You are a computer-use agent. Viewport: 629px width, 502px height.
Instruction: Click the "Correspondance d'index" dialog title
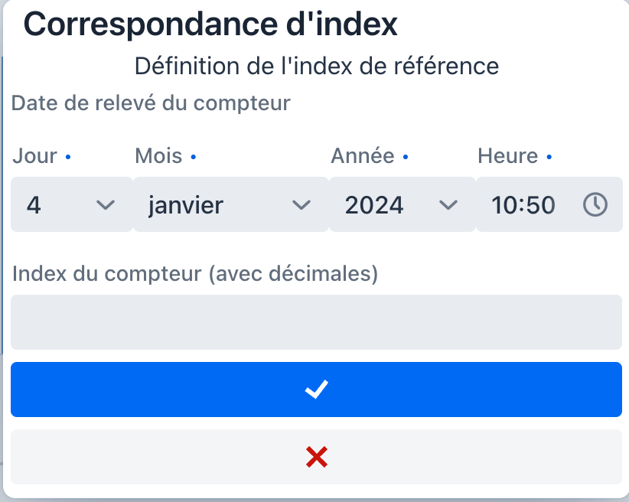(210, 24)
